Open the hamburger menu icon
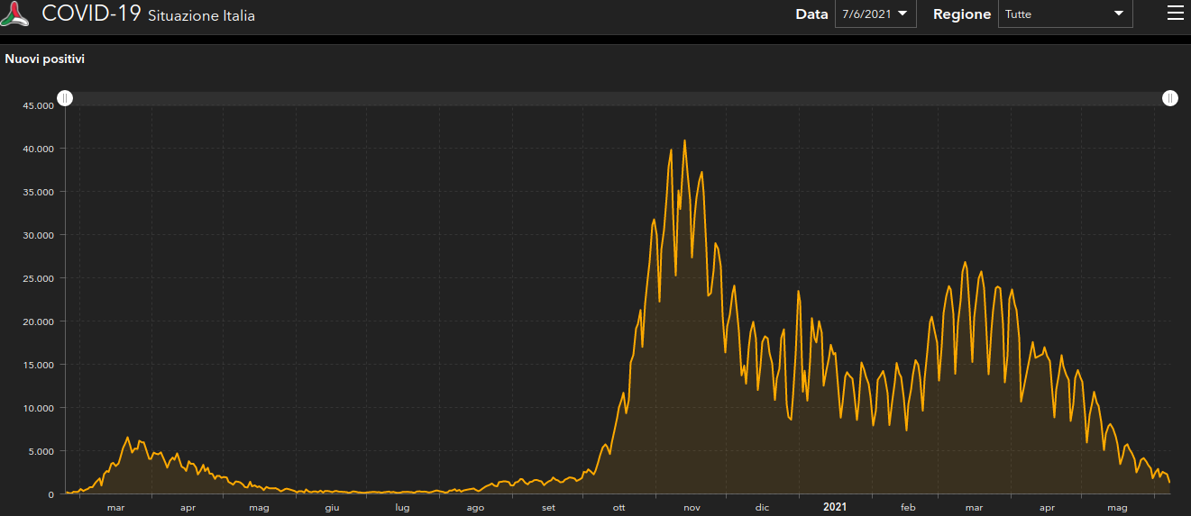 (1174, 13)
